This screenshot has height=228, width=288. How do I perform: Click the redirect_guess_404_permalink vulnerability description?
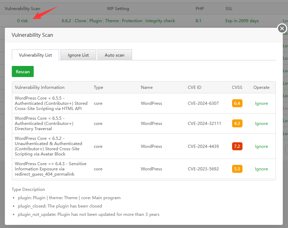(50, 169)
